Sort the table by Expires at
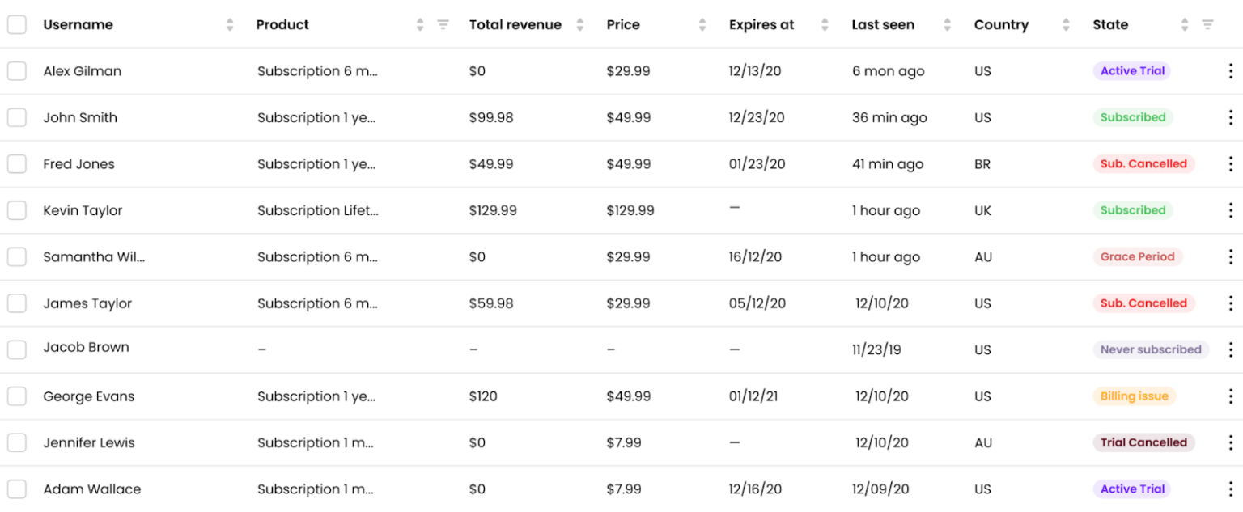Viewport: 1243px width, 512px height. tap(824, 24)
